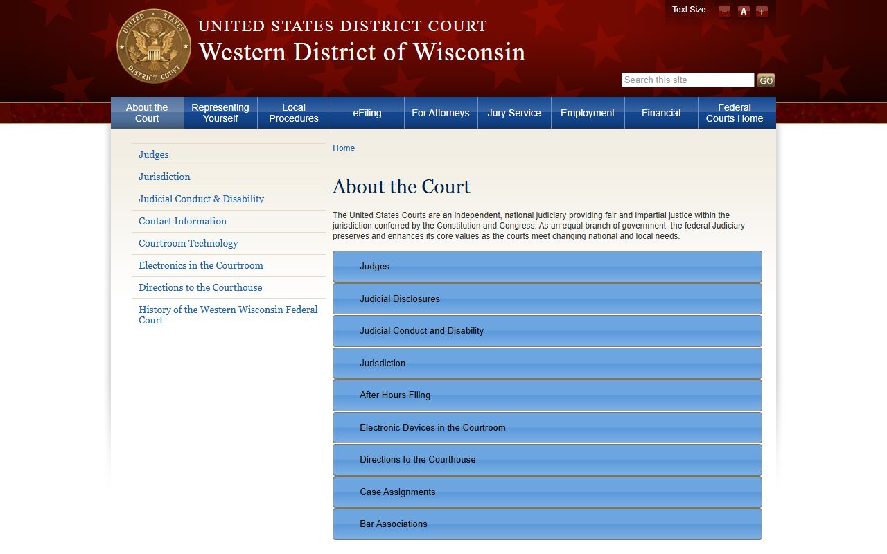The width and height of the screenshot is (887, 554).
Task: Open History of the Western Wisconsin Federal Court
Action: click(228, 314)
